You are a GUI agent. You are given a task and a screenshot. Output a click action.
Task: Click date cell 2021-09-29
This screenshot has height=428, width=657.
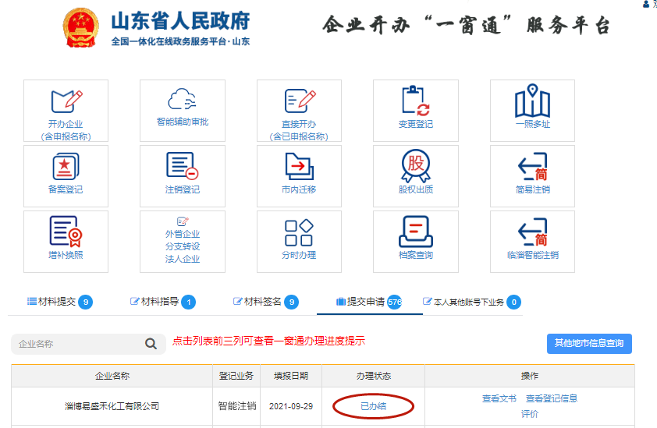pyautogui.click(x=291, y=406)
